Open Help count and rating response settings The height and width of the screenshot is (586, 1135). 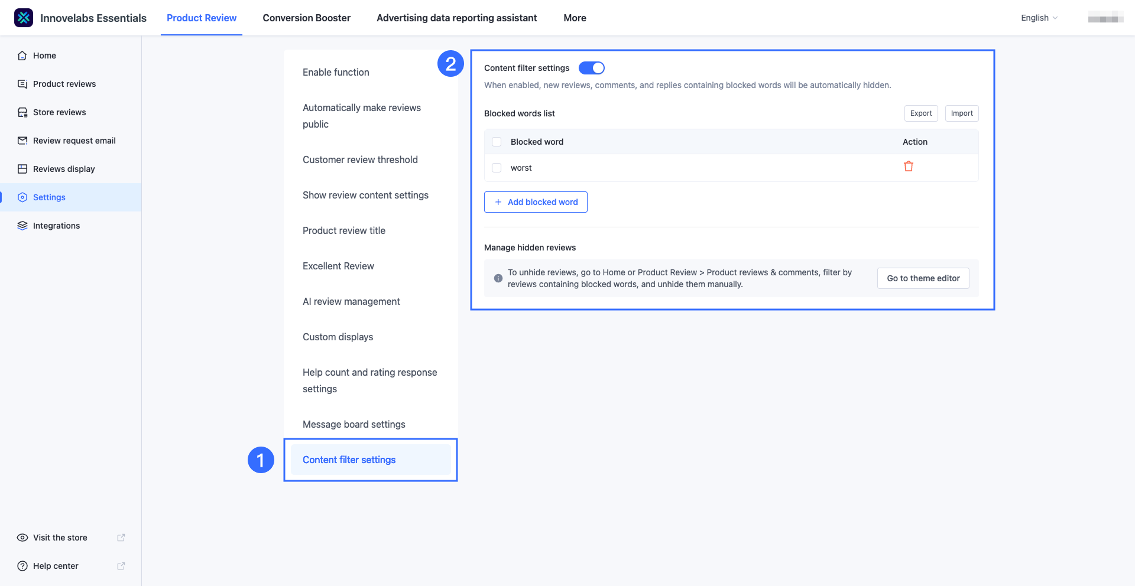[371, 380]
